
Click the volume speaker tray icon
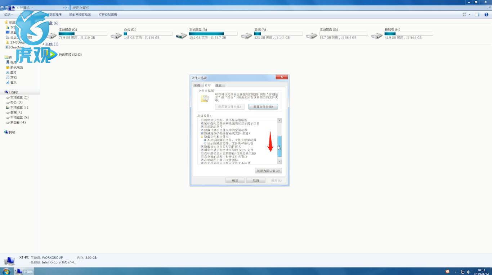(469, 272)
